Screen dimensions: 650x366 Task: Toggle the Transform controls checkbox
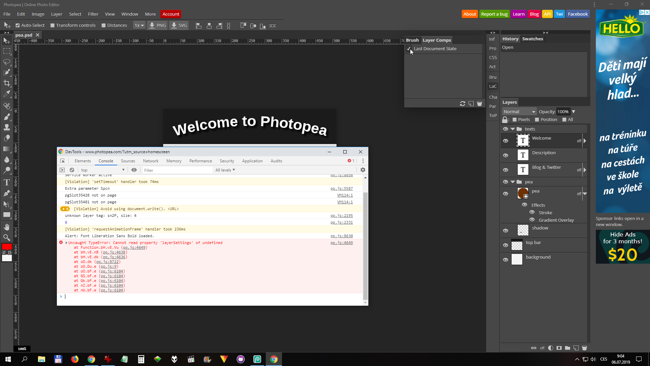coord(52,25)
